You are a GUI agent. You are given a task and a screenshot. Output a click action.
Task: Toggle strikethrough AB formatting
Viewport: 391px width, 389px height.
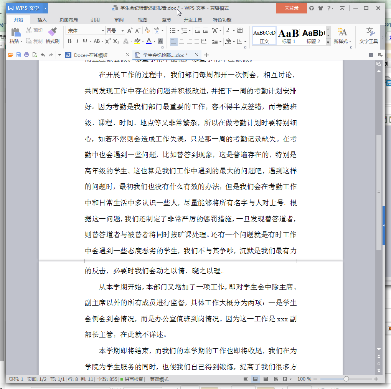coord(97,41)
